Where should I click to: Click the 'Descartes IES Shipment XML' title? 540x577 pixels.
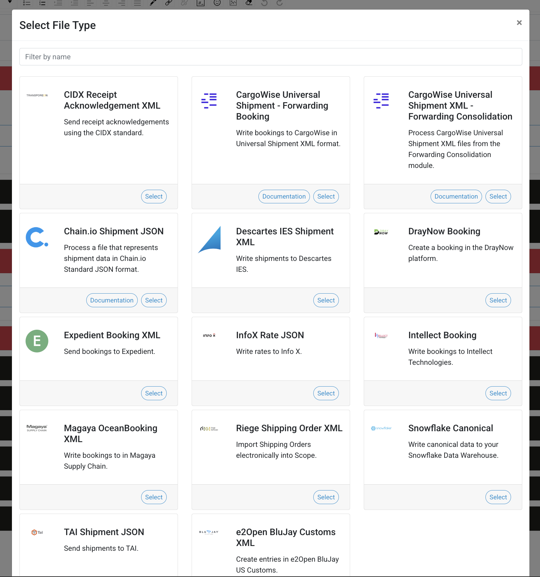(x=285, y=237)
